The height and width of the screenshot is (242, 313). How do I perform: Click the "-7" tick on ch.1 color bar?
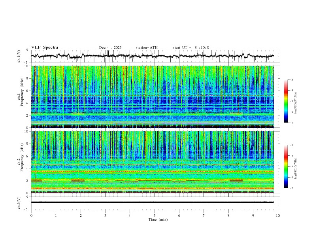[x=292, y=123]
